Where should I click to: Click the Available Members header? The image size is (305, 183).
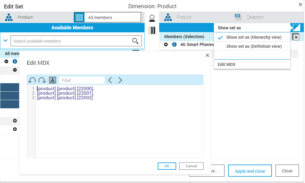tap(72, 28)
